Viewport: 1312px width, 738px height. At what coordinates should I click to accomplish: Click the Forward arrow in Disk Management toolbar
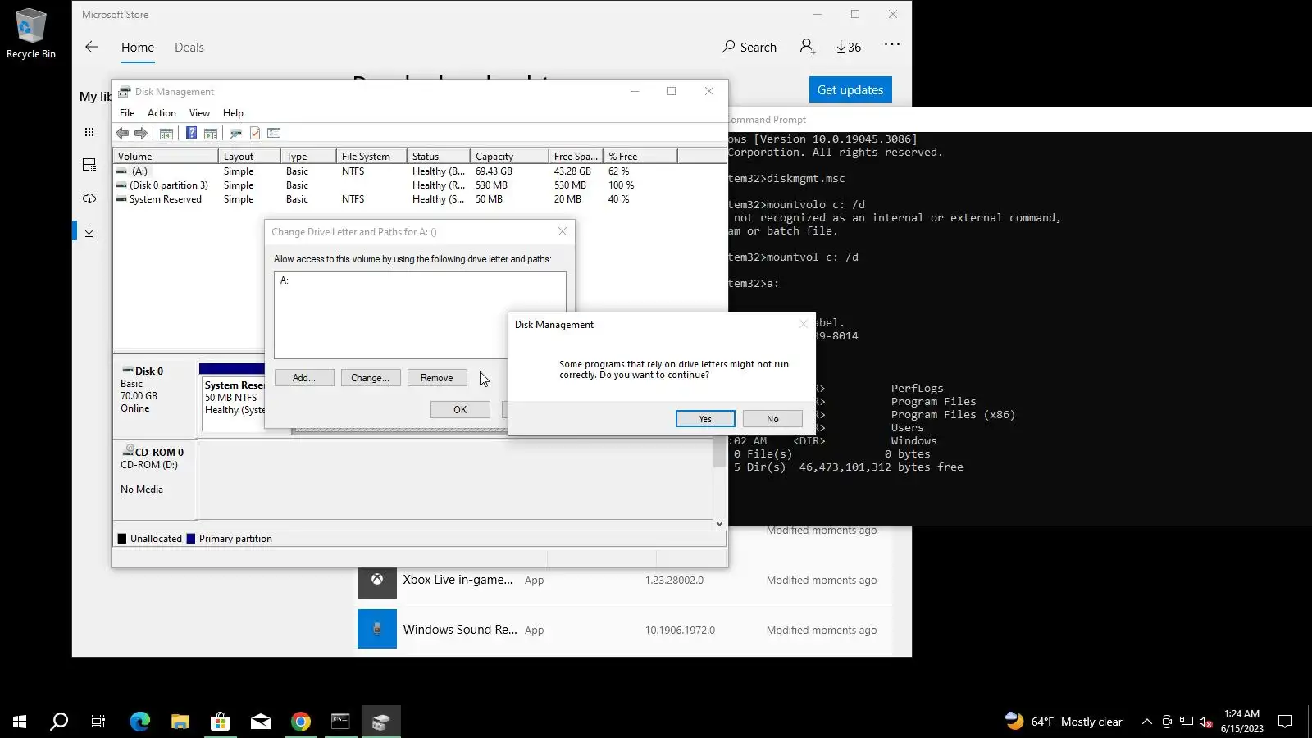click(141, 133)
